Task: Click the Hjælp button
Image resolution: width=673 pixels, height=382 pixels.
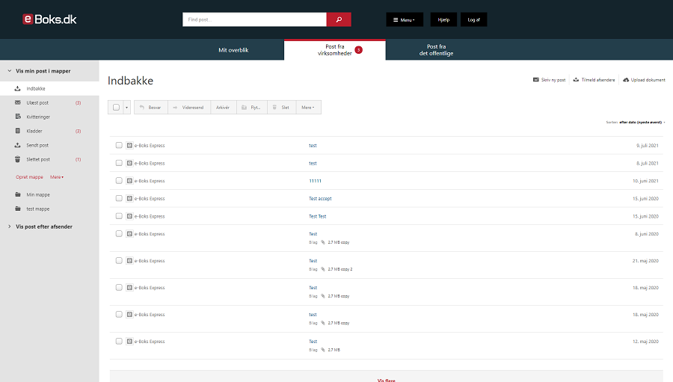Action: tap(443, 19)
